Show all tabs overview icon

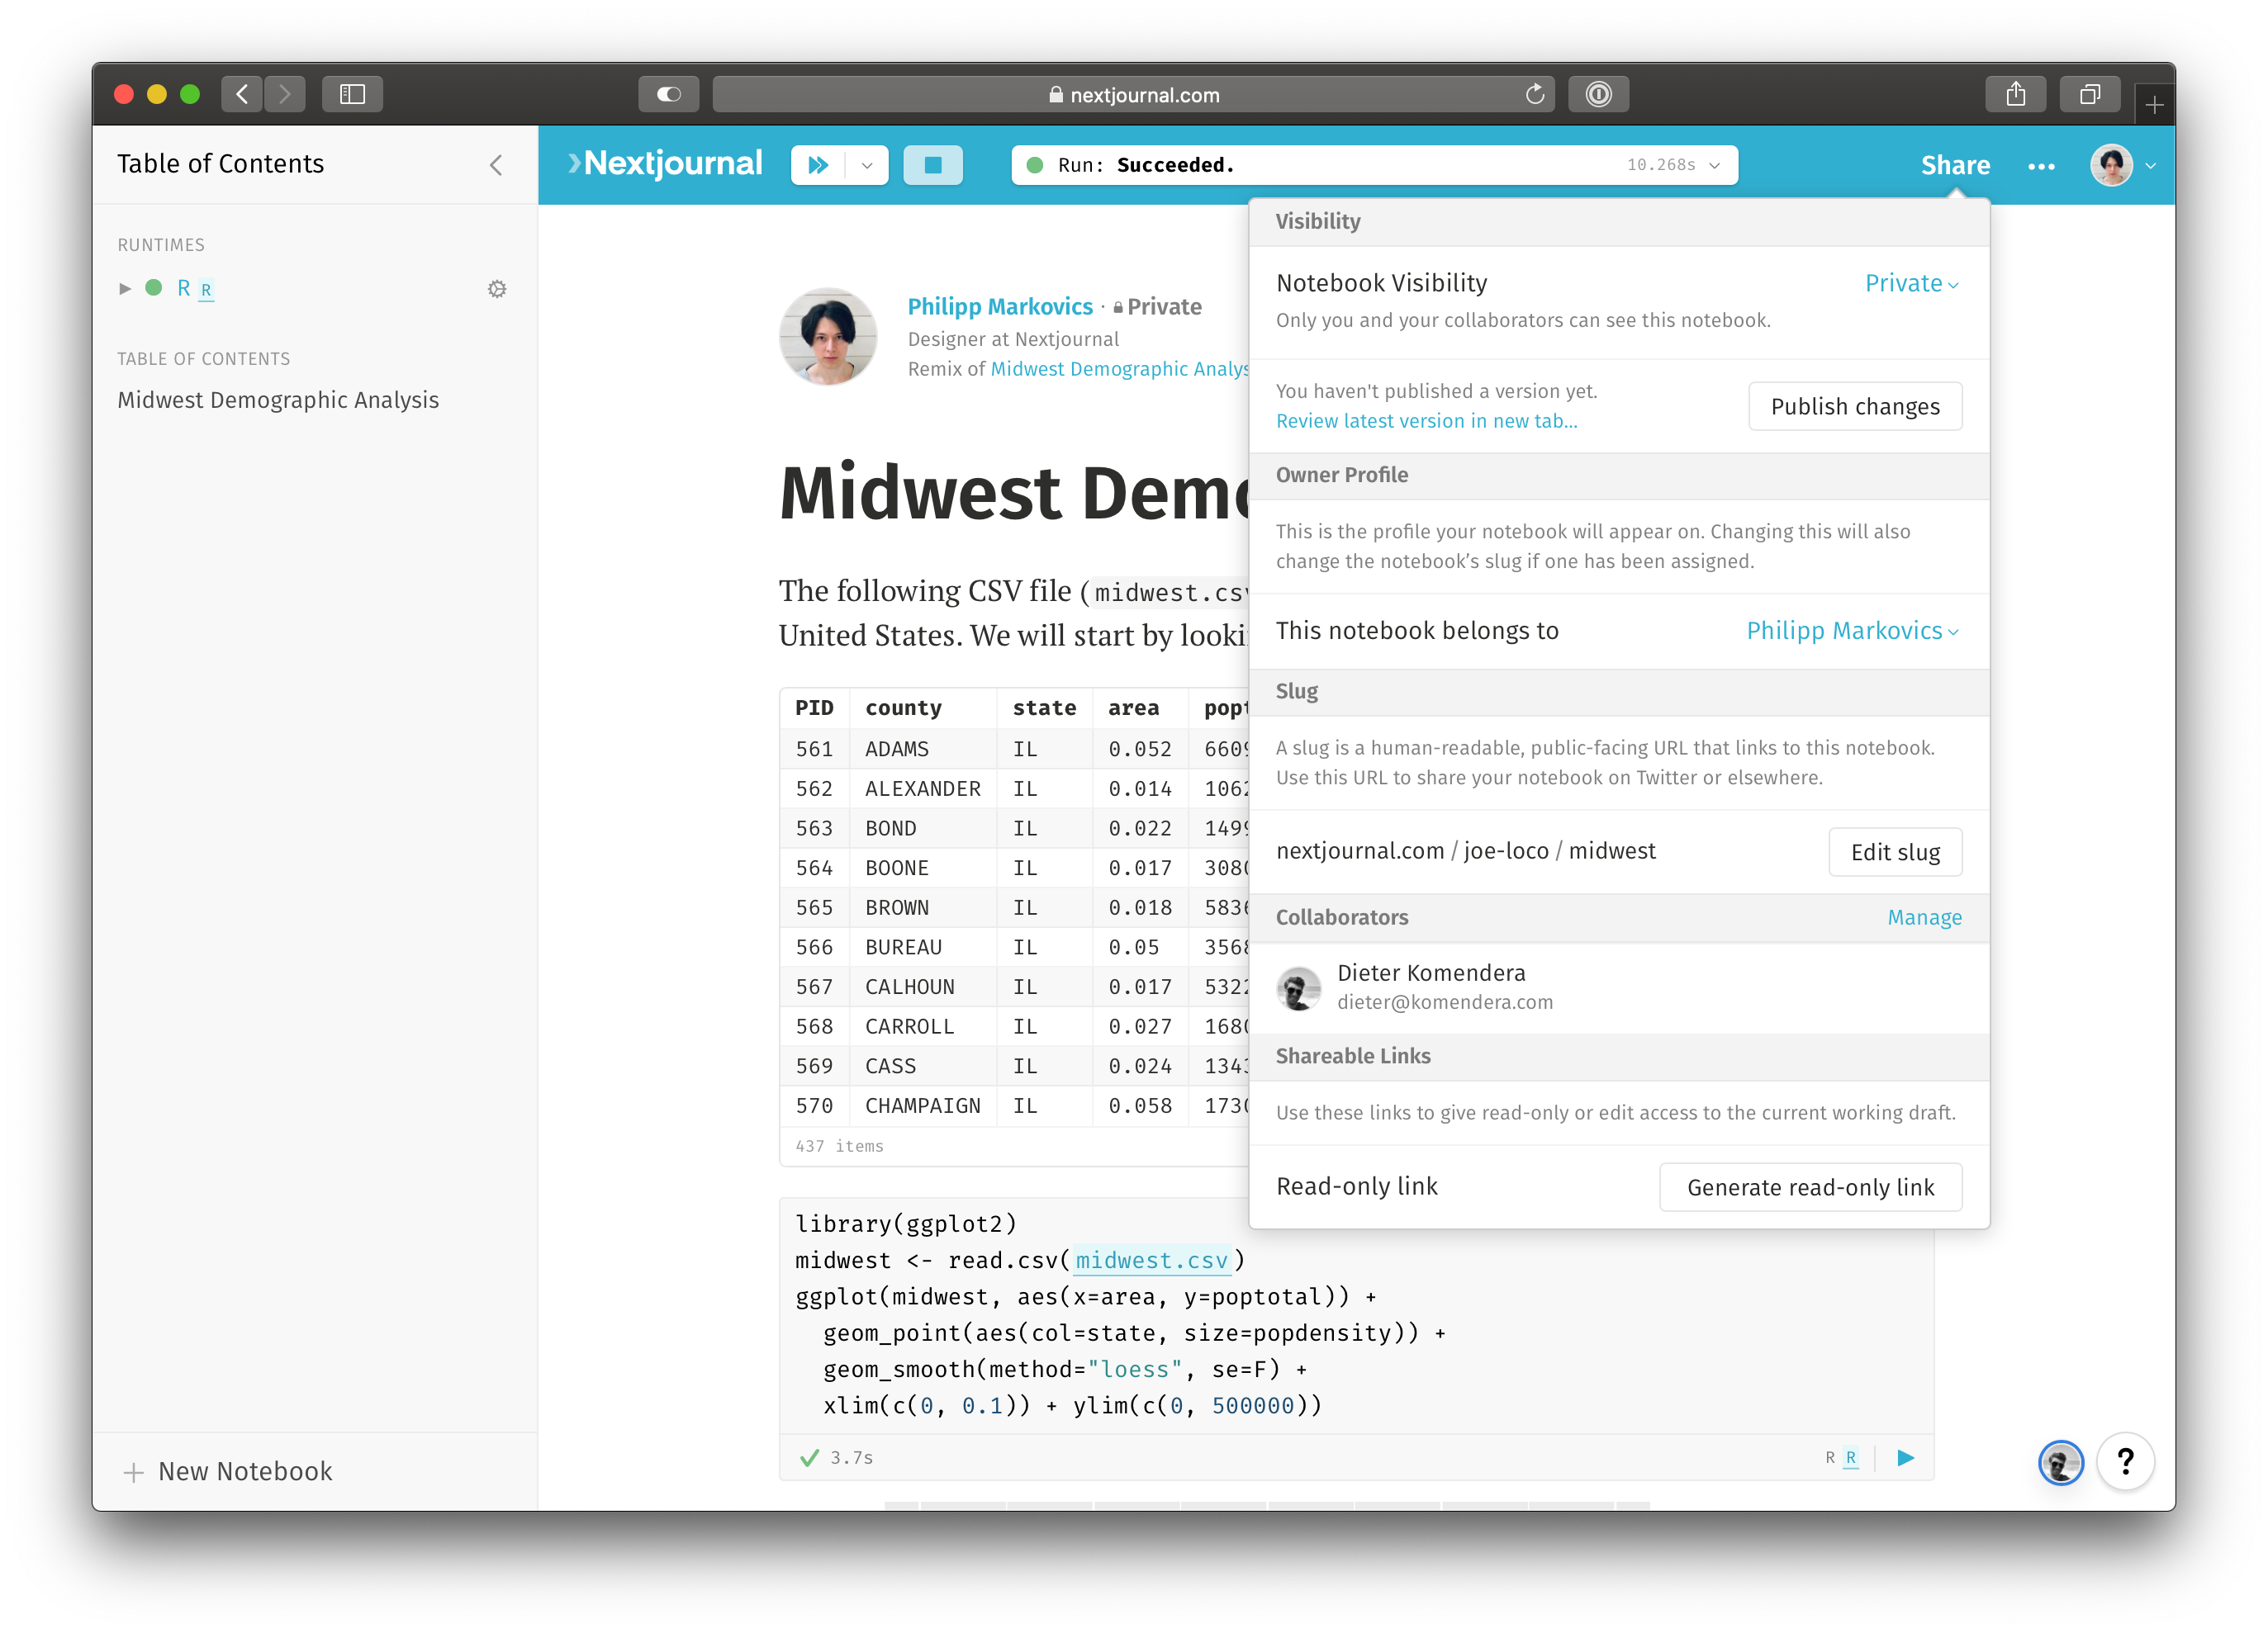coord(2089,94)
